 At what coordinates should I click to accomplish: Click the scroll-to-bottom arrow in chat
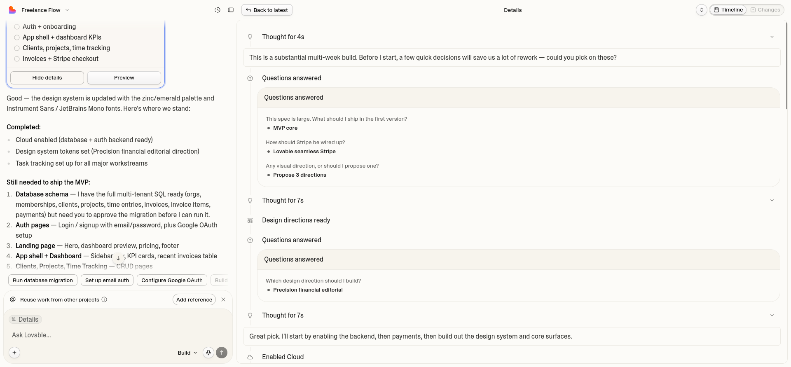coord(118,258)
